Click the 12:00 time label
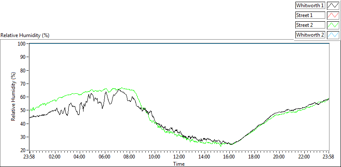The height and width of the screenshot is (167, 341). point(179,157)
